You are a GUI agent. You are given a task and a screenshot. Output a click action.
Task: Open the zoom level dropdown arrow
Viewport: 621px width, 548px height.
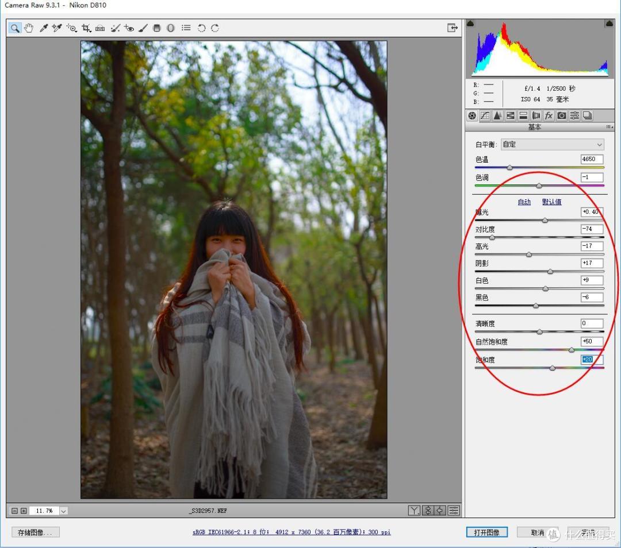tap(63, 511)
